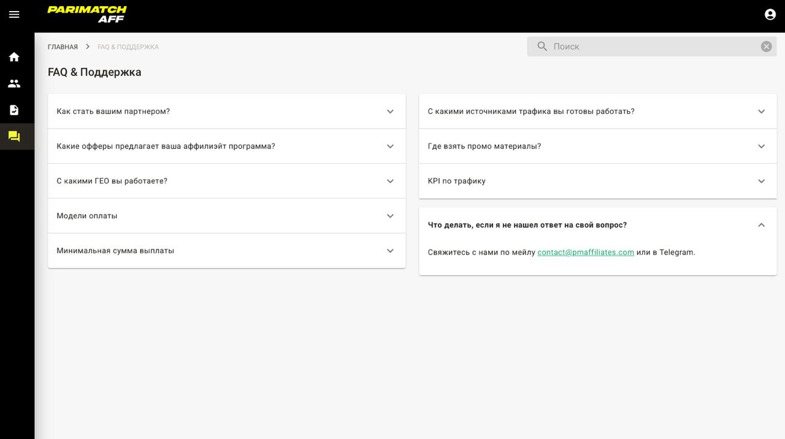
Task: Click the magnifier search icon
Action: coord(542,47)
